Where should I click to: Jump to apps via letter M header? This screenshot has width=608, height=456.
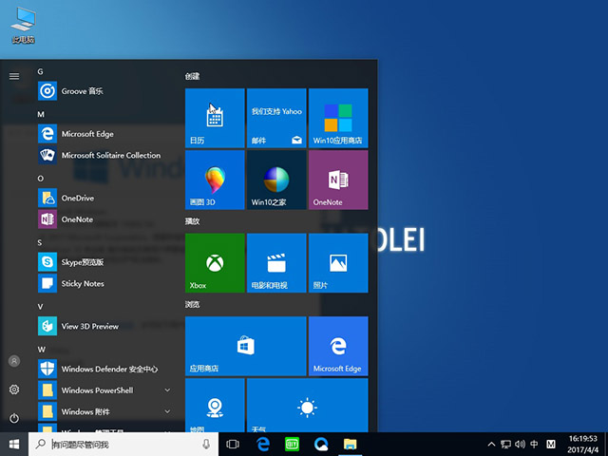point(42,114)
